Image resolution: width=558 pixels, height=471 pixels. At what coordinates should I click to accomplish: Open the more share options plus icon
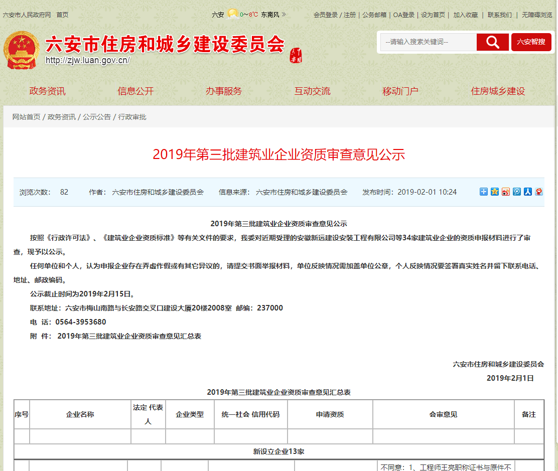pos(483,192)
